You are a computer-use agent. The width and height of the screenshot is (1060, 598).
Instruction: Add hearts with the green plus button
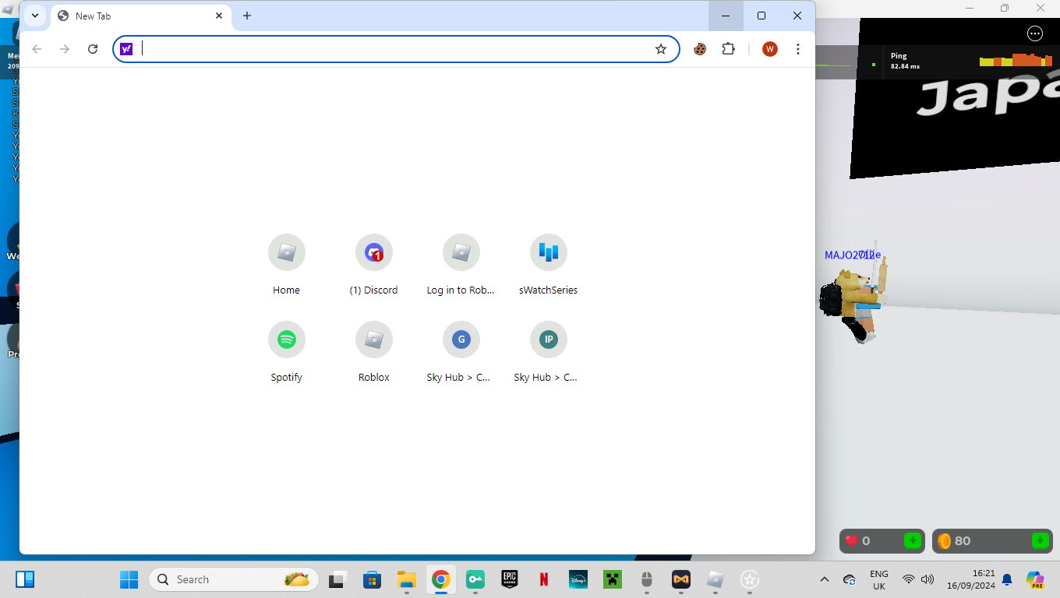coord(912,540)
